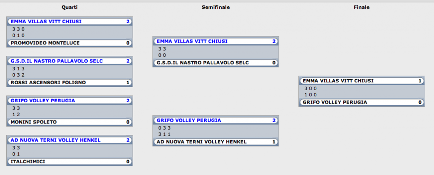Click ROSSI ASCENSORI FOLIGNO team
Screen dimensions: 434x175
click(x=70, y=82)
